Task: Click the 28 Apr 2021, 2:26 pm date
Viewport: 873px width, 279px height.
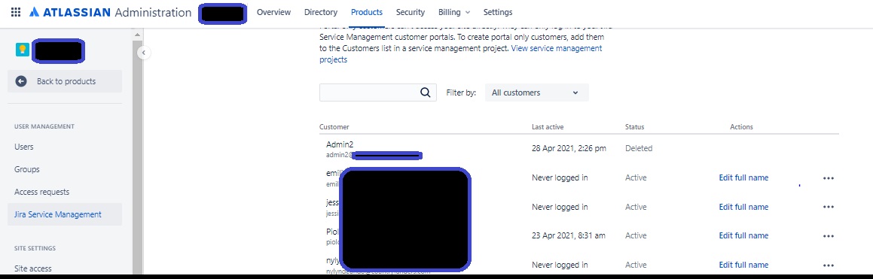Action: [x=569, y=148]
